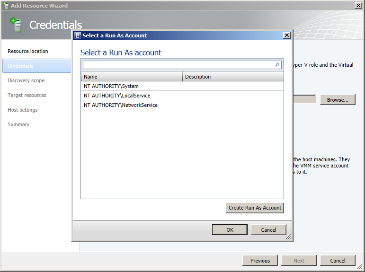365x272 pixels.
Task: Open the Resource location wizard step
Action: (x=28, y=51)
